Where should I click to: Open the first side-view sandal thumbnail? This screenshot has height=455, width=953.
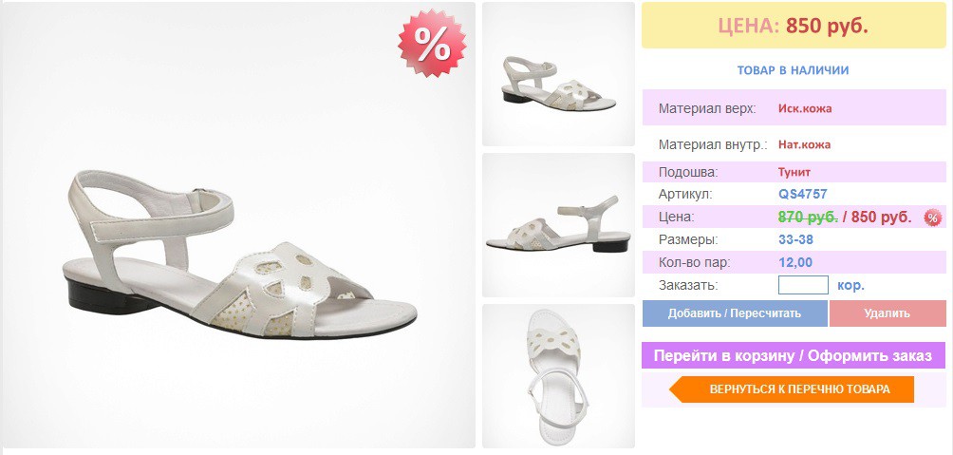[558, 74]
